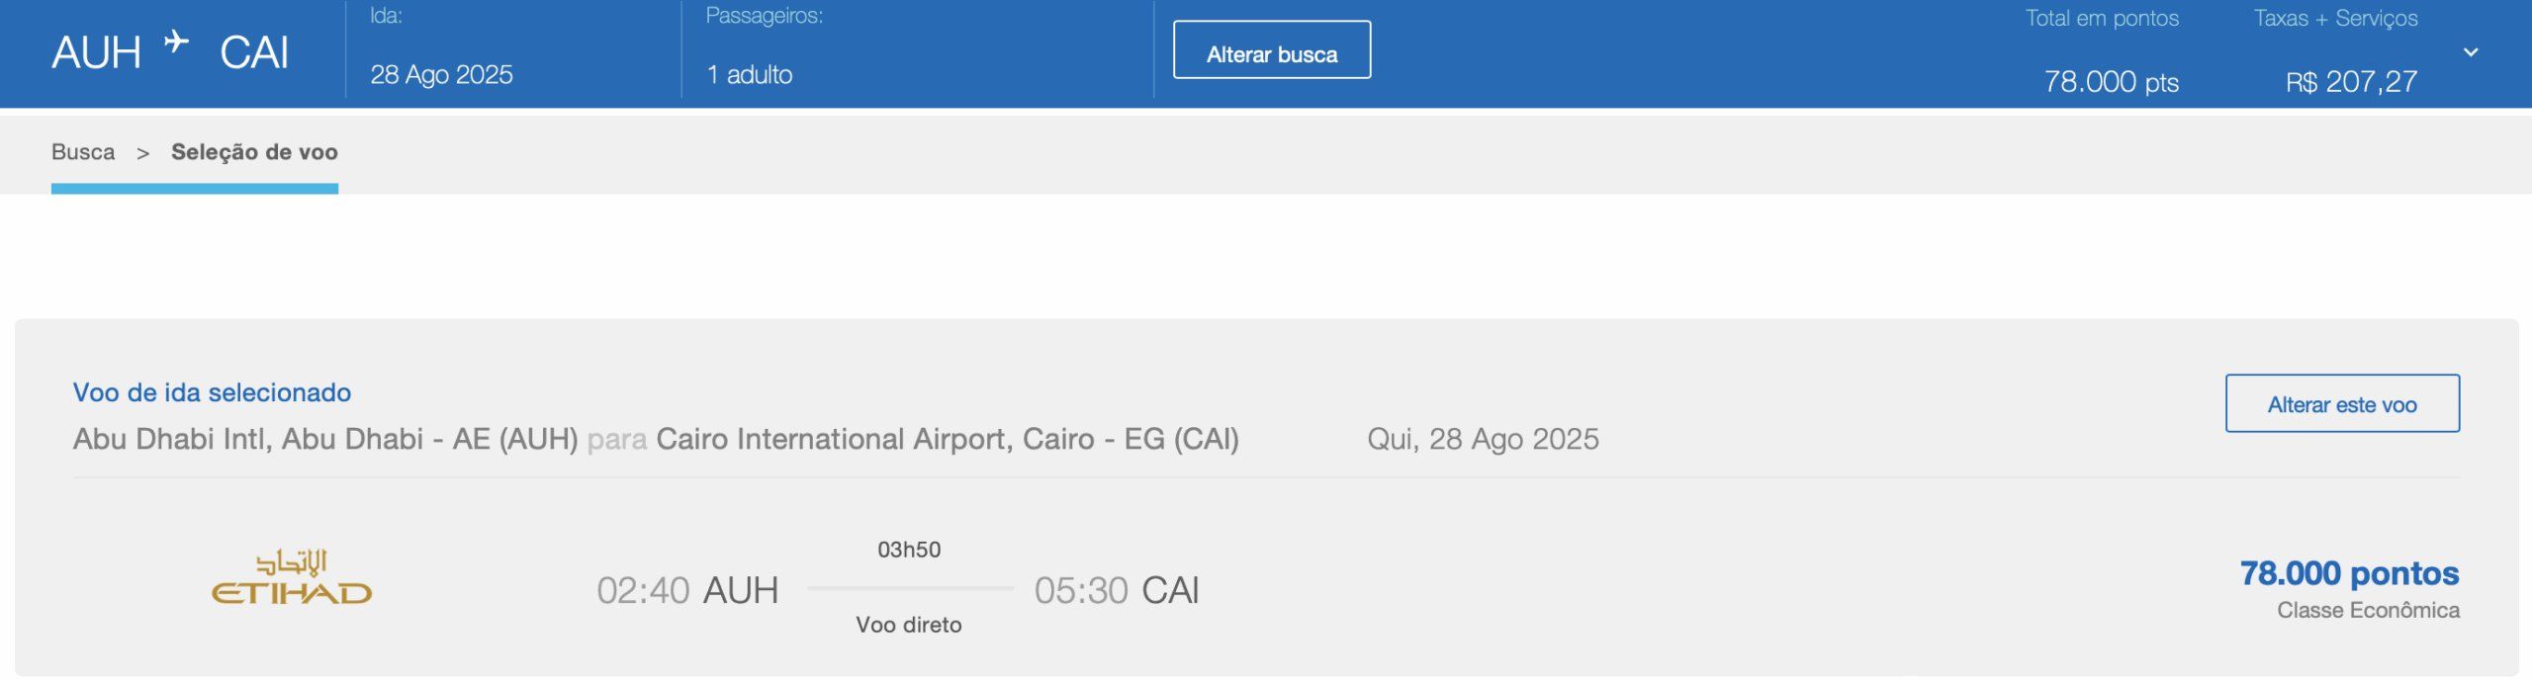This screenshot has height=680, width=2532.
Task: Click the CAI destination code in header
Action: 254,53
